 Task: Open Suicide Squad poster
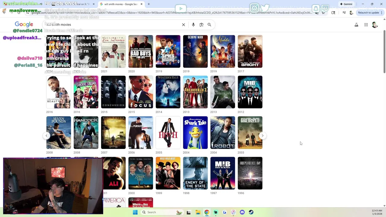pos(86,92)
